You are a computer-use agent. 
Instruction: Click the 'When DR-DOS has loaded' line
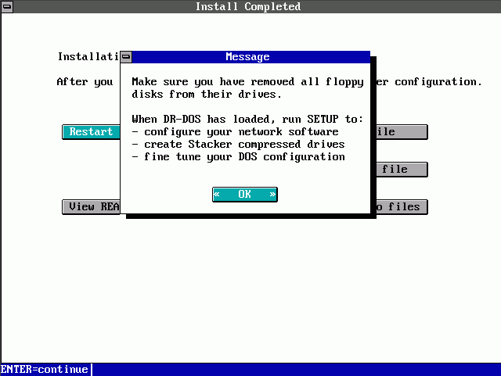[x=247, y=120]
